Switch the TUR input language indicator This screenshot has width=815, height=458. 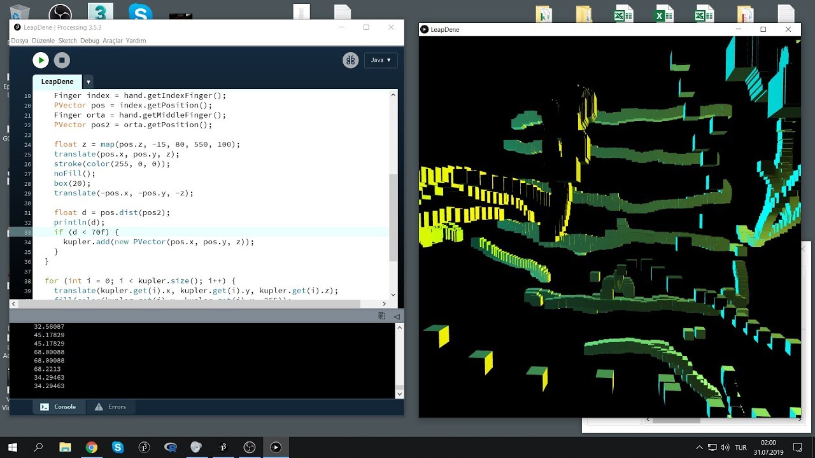(741, 448)
